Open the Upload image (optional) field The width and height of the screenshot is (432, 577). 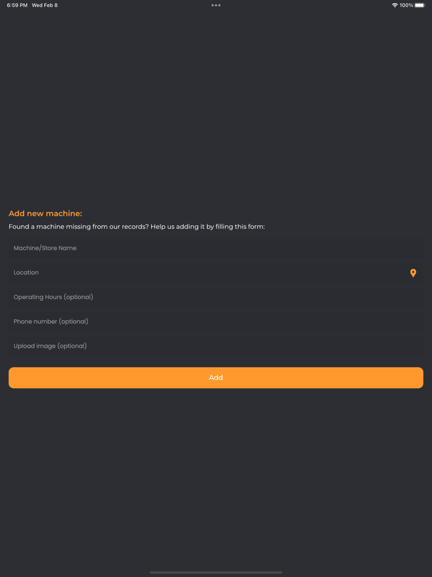pyautogui.click(x=216, y=346)
